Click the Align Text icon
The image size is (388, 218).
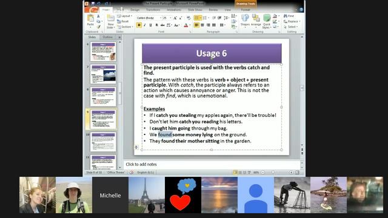coord(234,21)
